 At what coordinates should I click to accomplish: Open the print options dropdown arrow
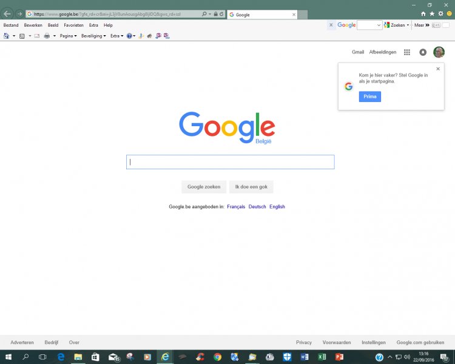[54, 36]
